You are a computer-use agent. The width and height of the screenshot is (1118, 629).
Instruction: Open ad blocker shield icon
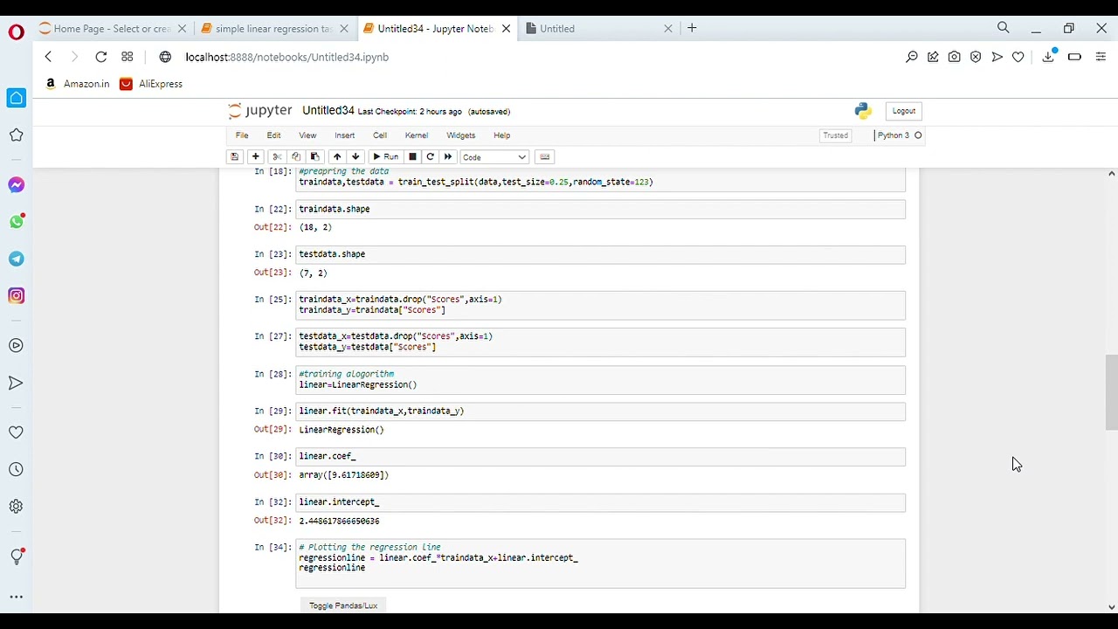click(x=976, y=57)
